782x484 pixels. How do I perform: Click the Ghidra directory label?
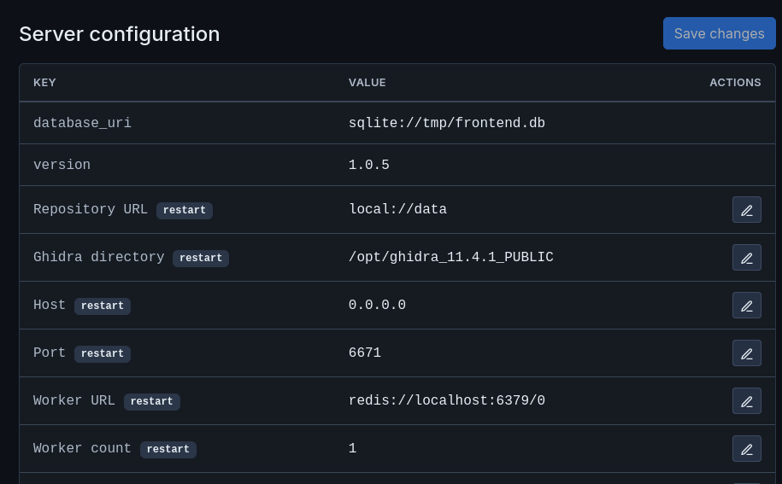click(x=99, y=257)
